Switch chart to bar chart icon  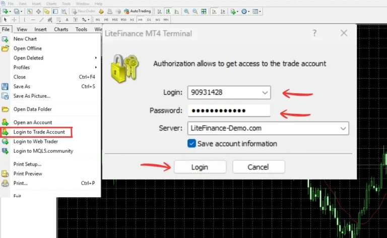(159, 12)
